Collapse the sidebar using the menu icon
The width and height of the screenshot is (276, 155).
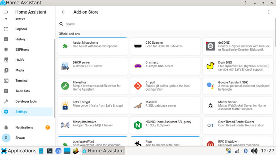[x=6, y=12]
